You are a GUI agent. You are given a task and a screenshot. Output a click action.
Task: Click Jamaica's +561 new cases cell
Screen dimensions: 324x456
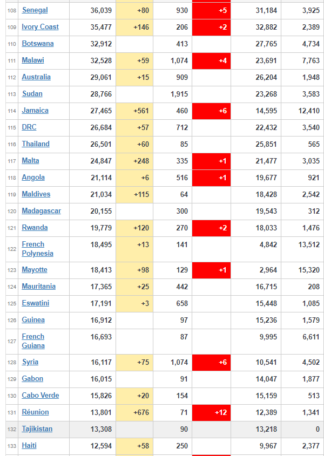[x=134, y=111]
